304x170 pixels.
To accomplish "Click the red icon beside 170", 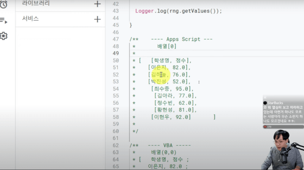I will [x=265, y=127].
